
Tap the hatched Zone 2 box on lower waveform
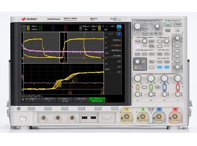(75, 80)
